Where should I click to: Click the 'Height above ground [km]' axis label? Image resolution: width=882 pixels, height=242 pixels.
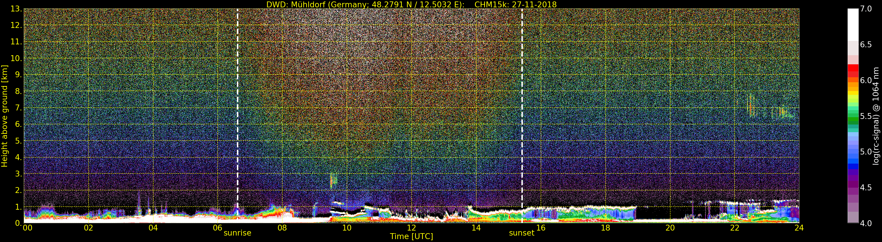coord(4,116)
